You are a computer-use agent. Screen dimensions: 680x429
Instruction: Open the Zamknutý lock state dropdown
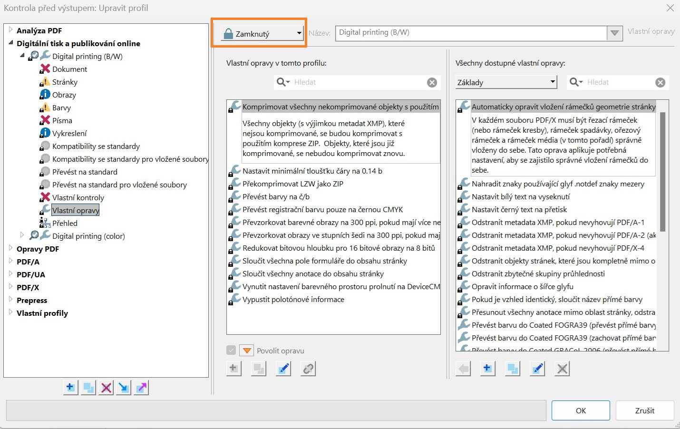tap(262, 33)
